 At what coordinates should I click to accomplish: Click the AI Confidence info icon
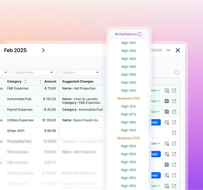click(140, 34)
